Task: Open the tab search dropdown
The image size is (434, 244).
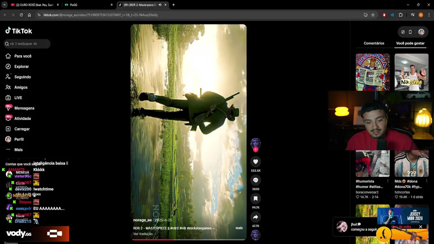Action: (x=4, y=5)
